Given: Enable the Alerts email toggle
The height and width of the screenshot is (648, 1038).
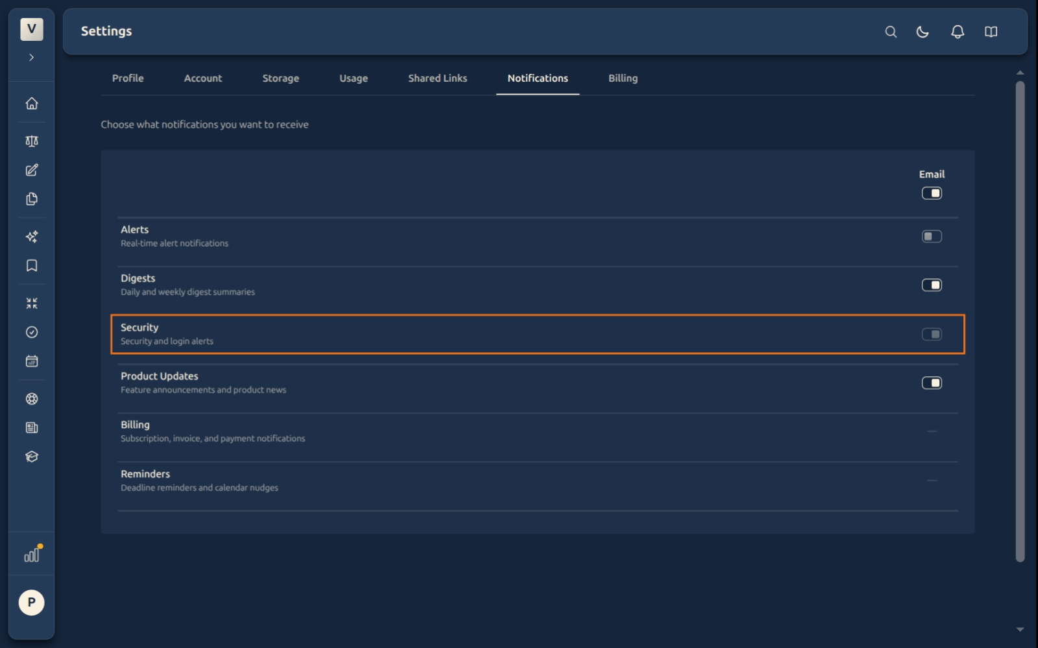Looking at the screenshot, I should 932,237.
